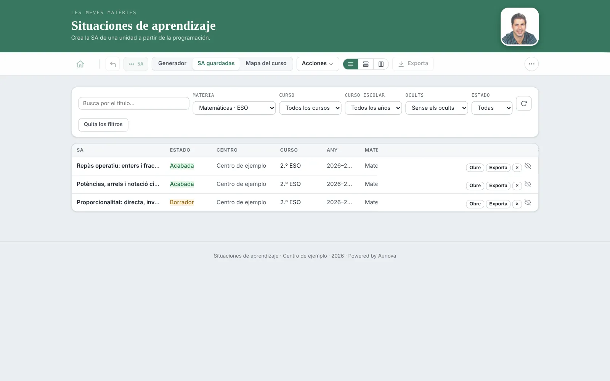The image size is (610, 381).
Task: Open the Potències, arrels SA
Action: click(x=475, y=186)
